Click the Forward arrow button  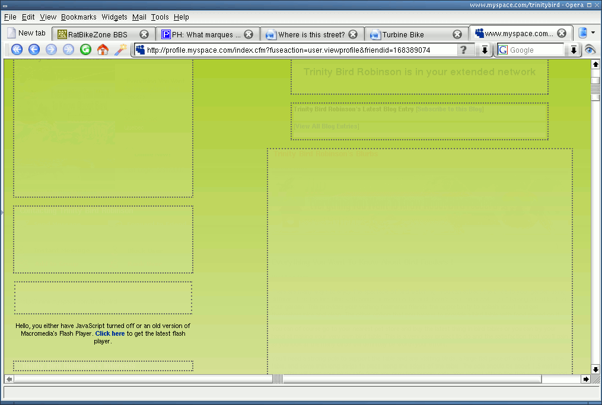(x=51, y=50)
